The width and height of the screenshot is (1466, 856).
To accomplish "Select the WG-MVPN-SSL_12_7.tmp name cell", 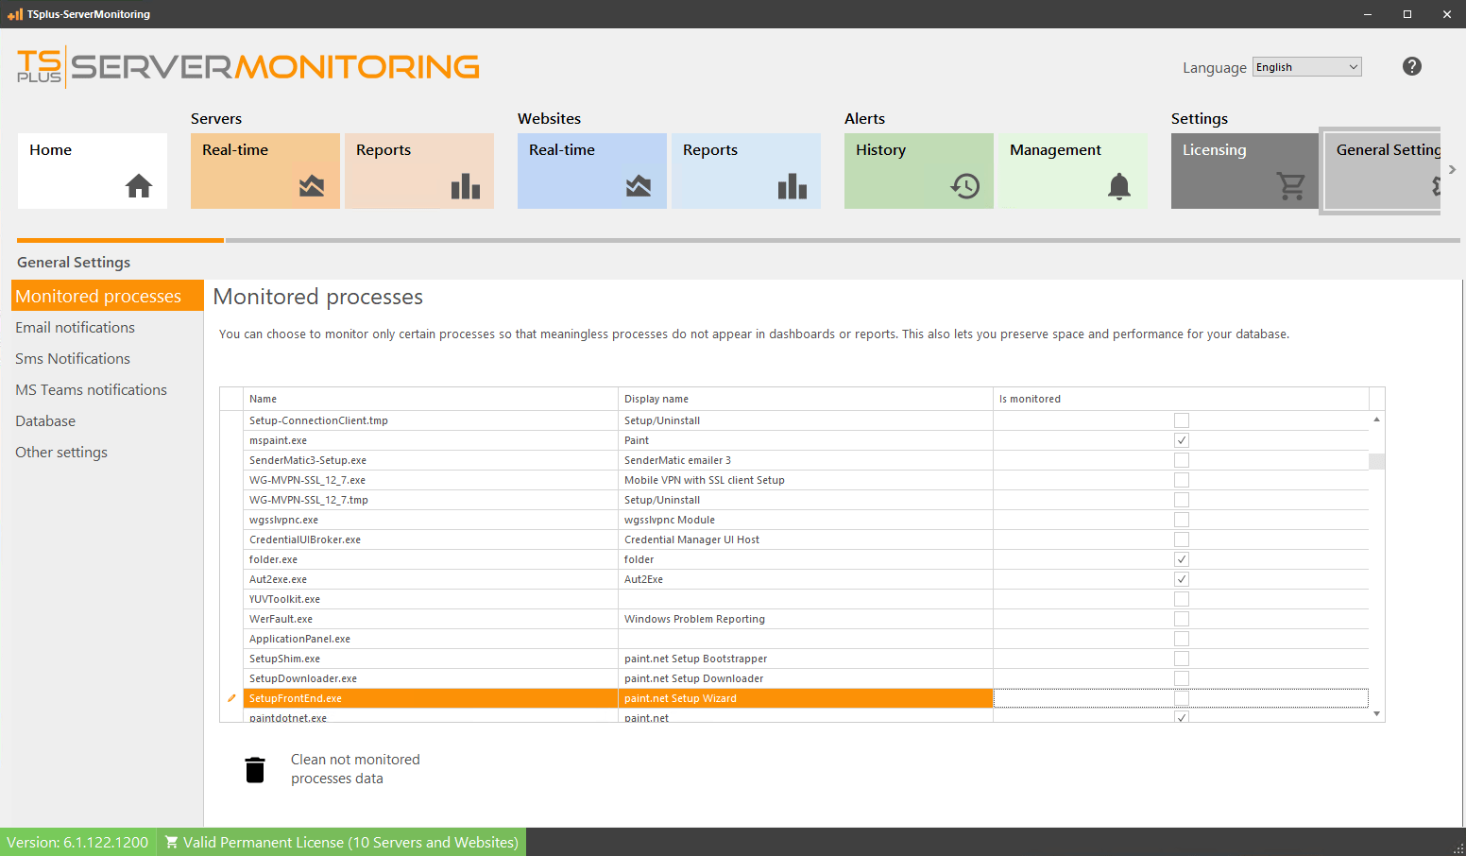I will pos(431,500).
